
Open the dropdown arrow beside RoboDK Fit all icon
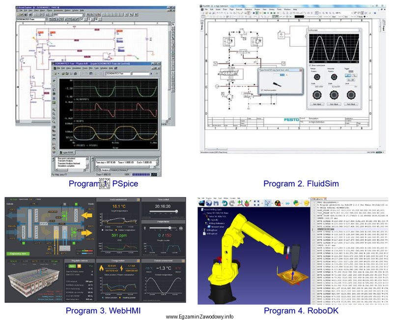coord(262,203)
